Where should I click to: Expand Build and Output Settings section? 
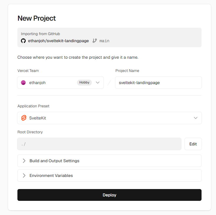pyautogui.click(x=109, y=161)
